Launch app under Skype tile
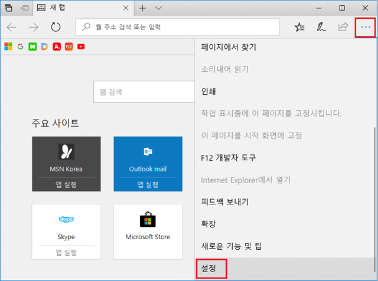This screenshot has height=281, width=378. 66,252
